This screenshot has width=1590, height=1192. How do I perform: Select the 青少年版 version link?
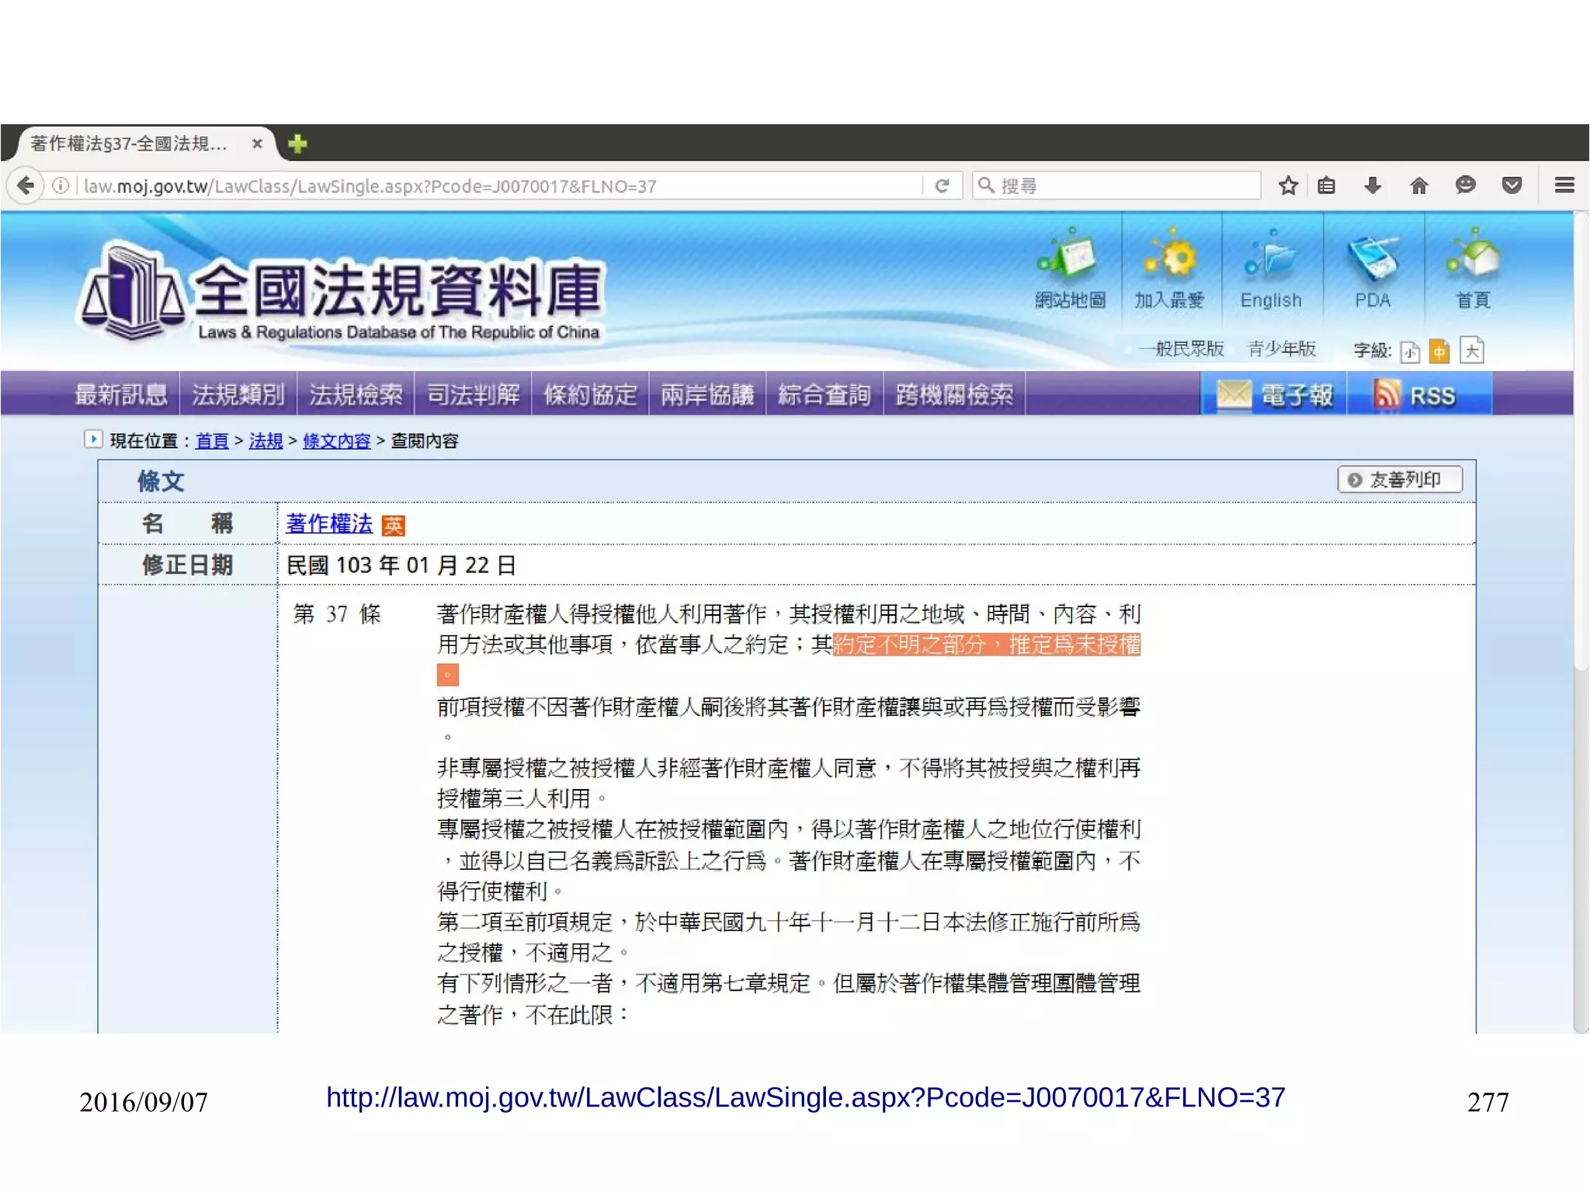click(1282, 349)
